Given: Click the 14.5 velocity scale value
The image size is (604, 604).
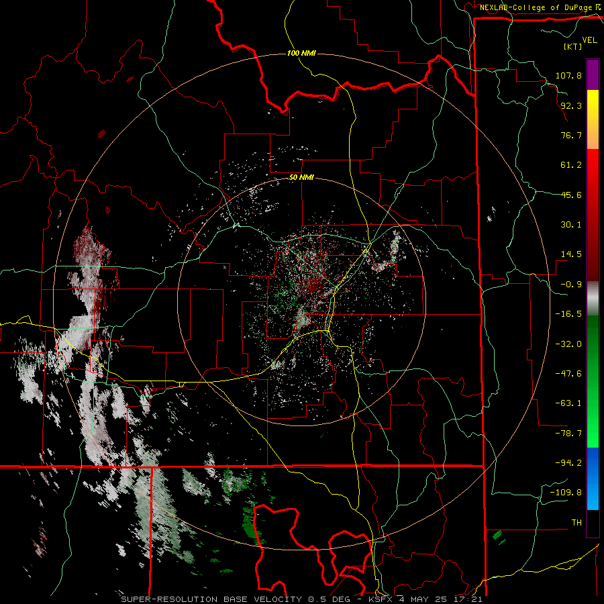Looking at the screenshot, I should [x=571, y=254].
